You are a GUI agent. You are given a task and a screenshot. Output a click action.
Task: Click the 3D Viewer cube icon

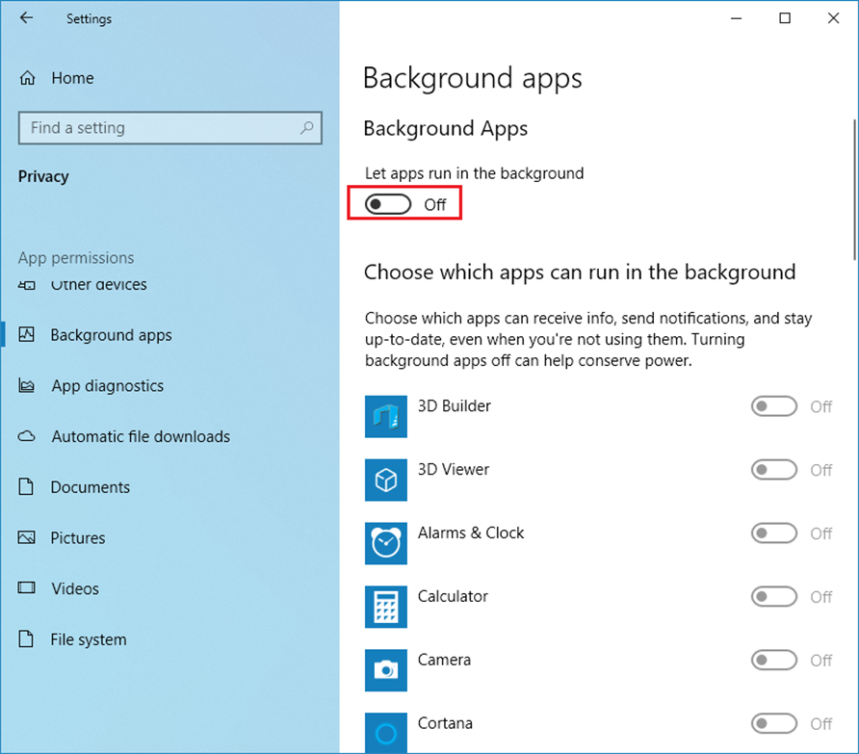click(x=386, y=480)
